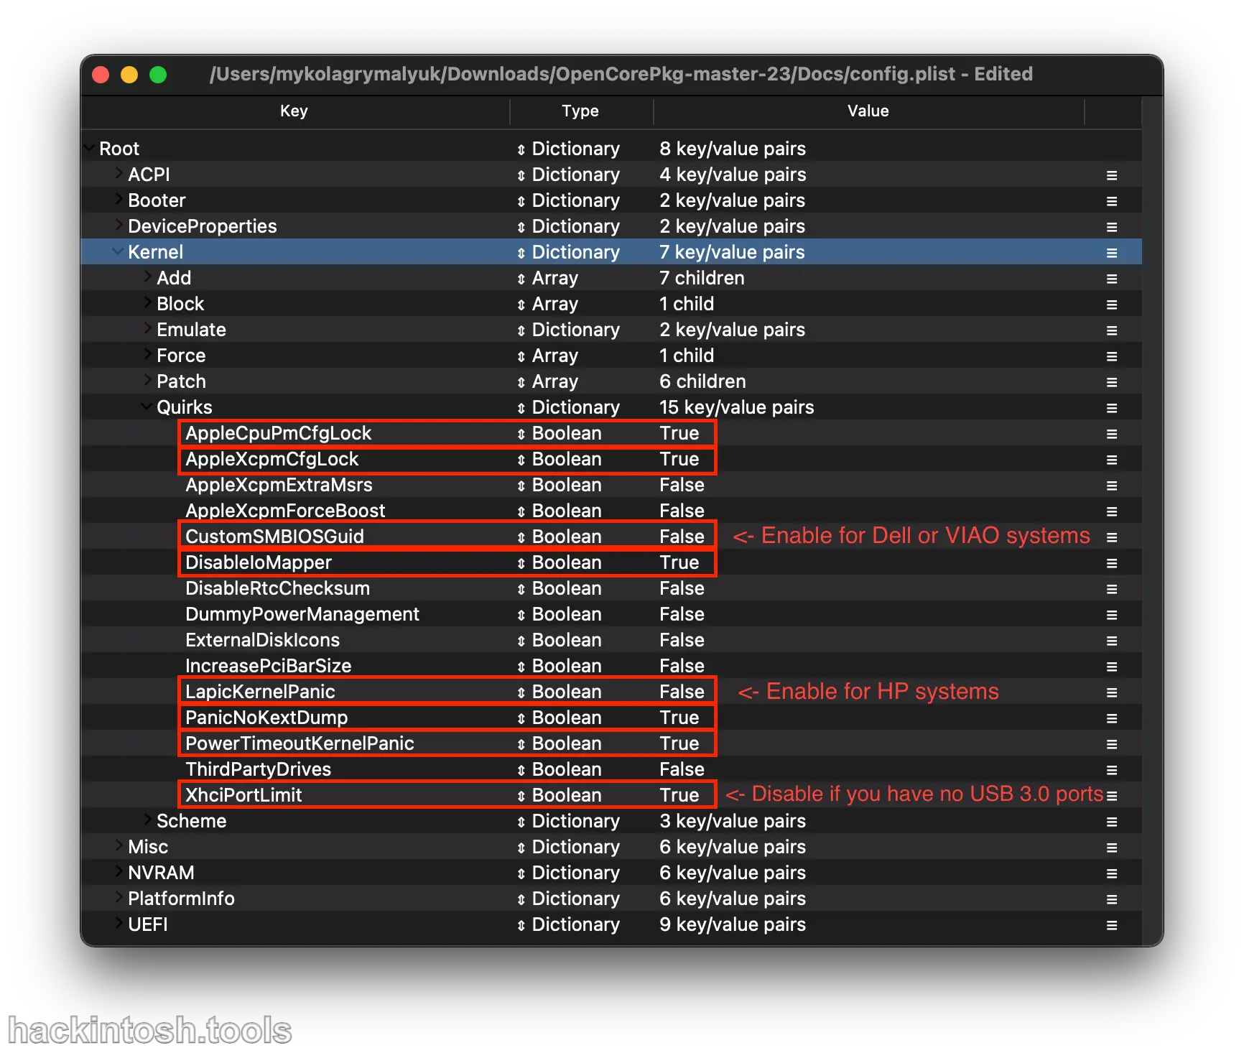Click the window title config.plist path
This screenshot has width=1244, height=1053.
[x=621, y=74]
